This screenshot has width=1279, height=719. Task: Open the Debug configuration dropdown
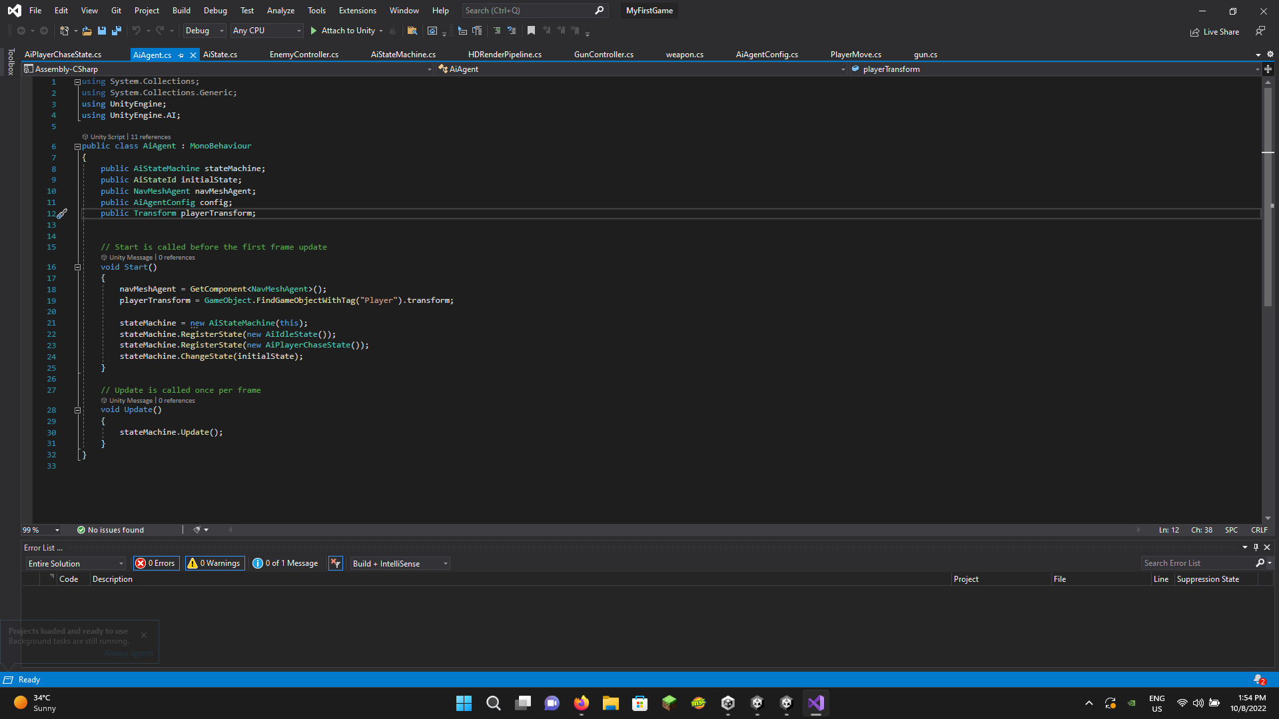pyautogui.click(x=204, y=31)
